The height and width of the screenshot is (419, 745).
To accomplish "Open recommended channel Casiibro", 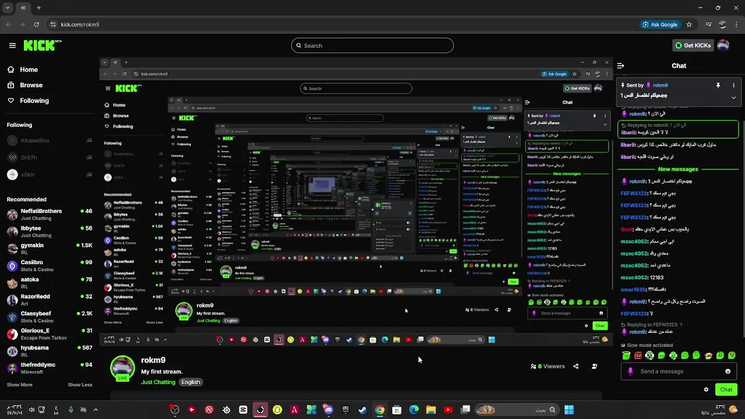I will click(49, 265).
